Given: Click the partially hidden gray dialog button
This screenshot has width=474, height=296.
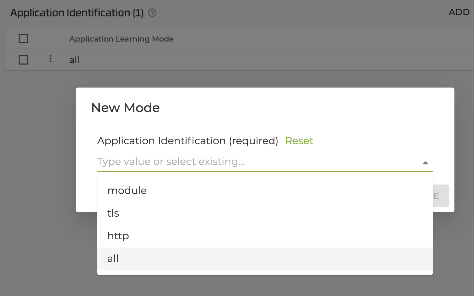Looking at the screenshot, I should (x=441, y=196).
